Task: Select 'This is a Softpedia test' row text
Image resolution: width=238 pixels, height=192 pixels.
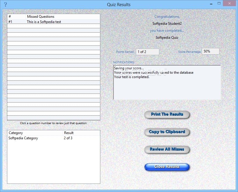Action: (x=44, y=22)
